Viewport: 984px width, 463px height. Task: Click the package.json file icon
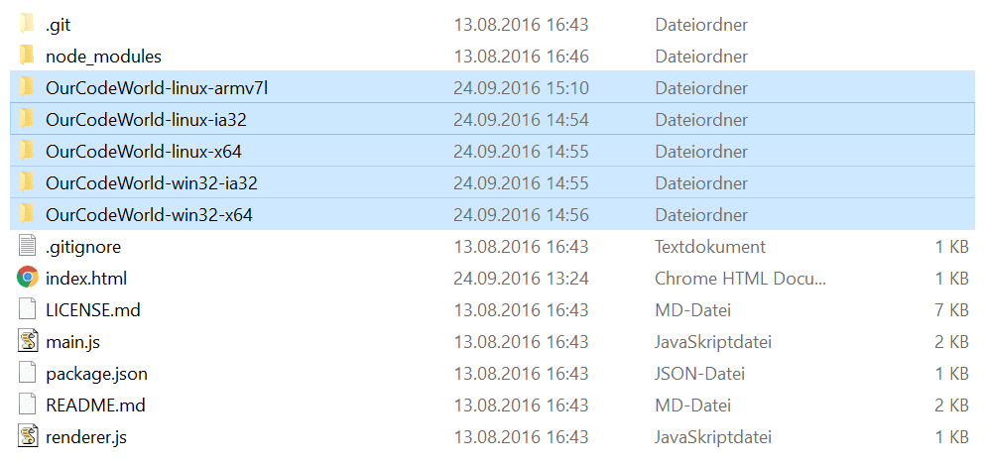(x=27, y=373)
